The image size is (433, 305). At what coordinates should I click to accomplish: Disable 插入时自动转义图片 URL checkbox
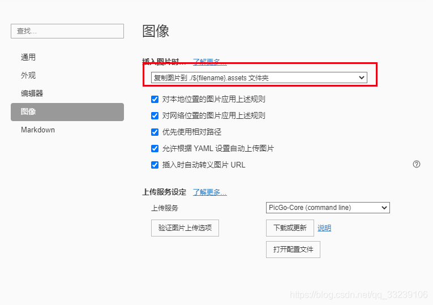[x=155, y=165]
